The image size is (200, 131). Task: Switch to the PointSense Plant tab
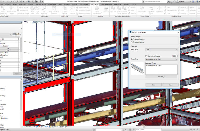(107, 5)
